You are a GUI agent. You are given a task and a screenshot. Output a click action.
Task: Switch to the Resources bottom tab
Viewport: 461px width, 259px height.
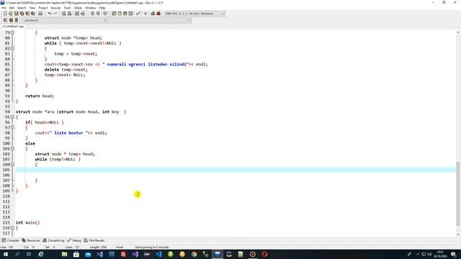point(31,240)
